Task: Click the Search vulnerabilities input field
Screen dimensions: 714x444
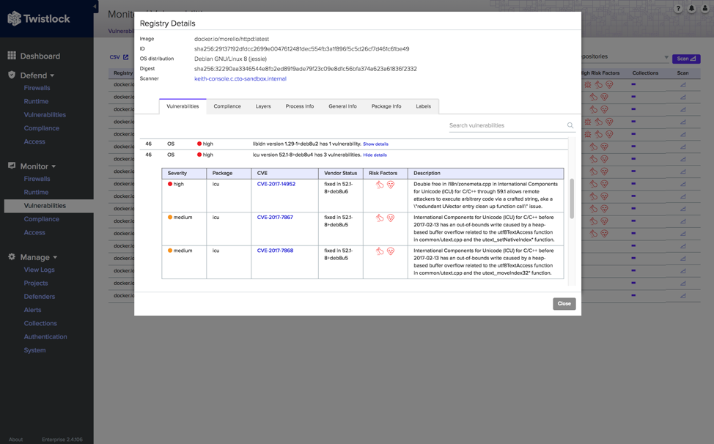Action: click(x=507, y=125)
